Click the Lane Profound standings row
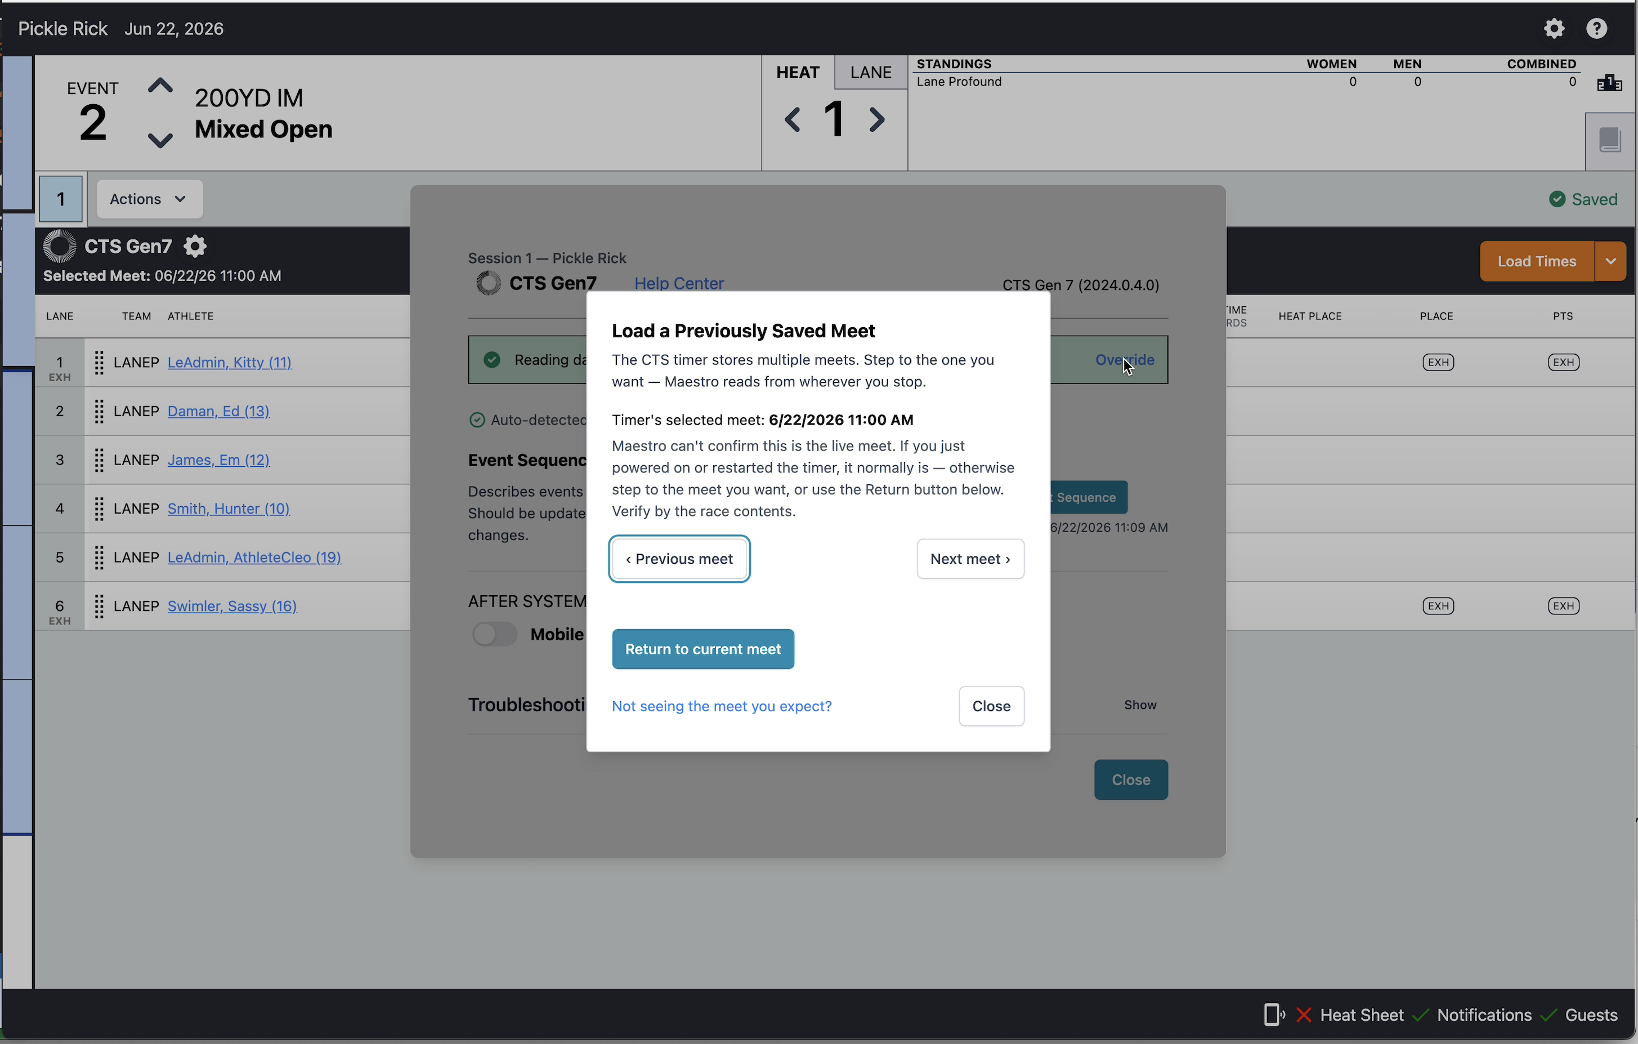Screen dimensions: 1638x1044 [x=1246, y=82]
